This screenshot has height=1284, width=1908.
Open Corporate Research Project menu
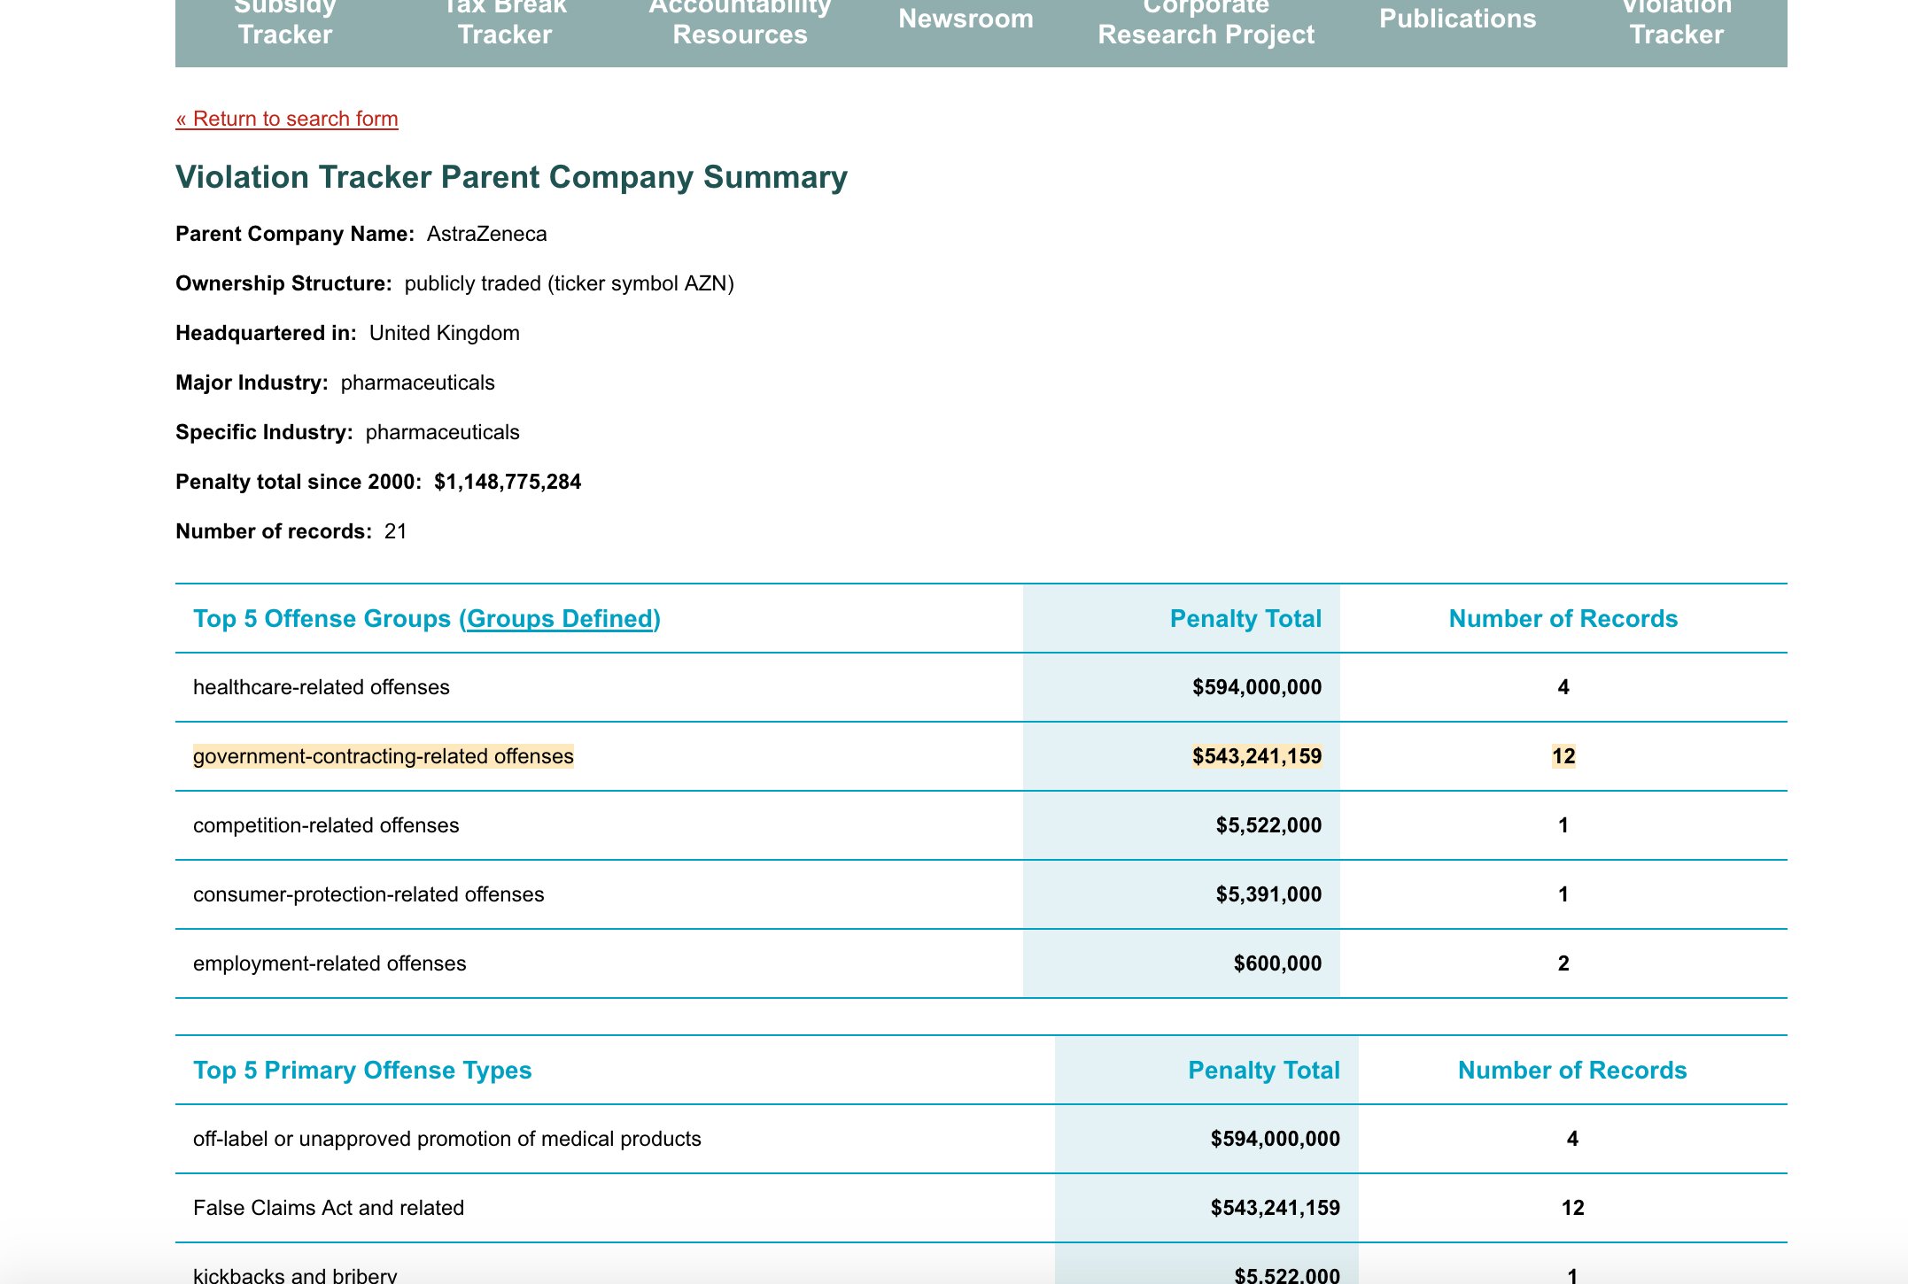(x=1206, y=21)
